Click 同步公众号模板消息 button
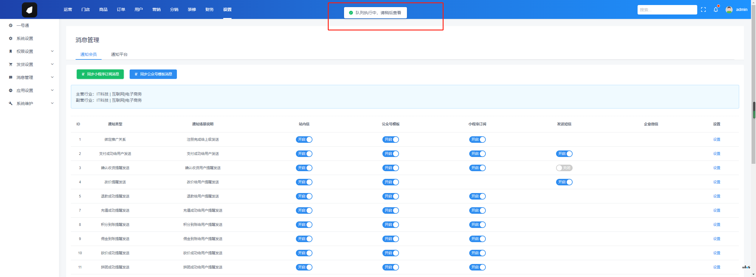Screen dimensions: 756x277 tap(153, 74)
